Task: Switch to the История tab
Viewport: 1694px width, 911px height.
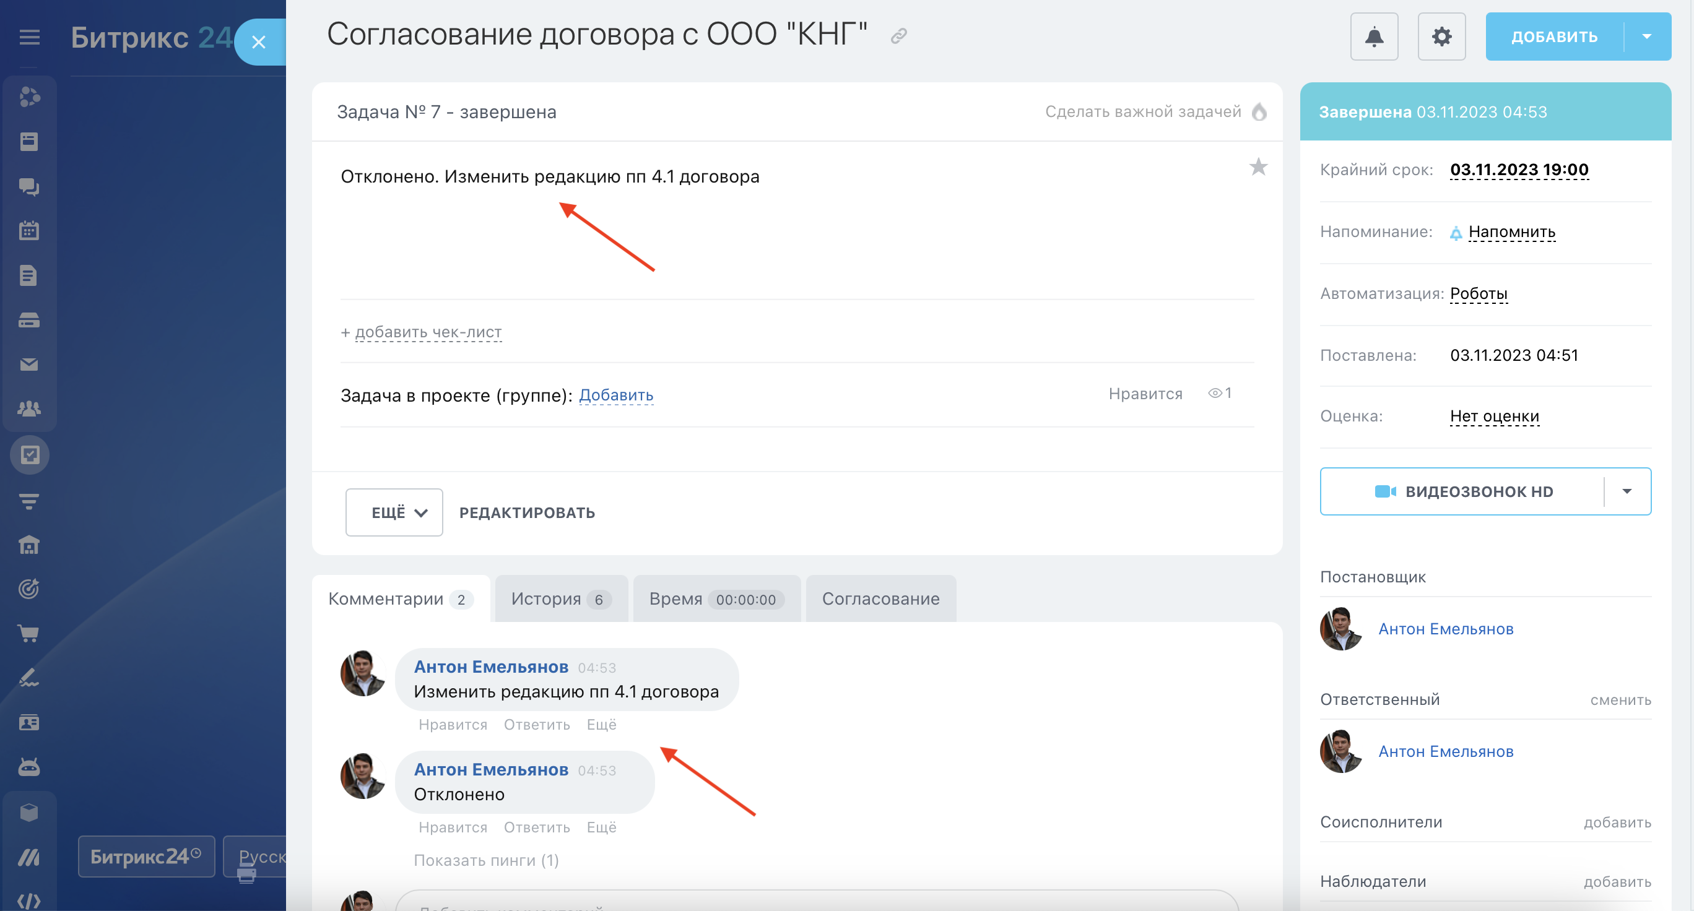Action: [560, 599]
